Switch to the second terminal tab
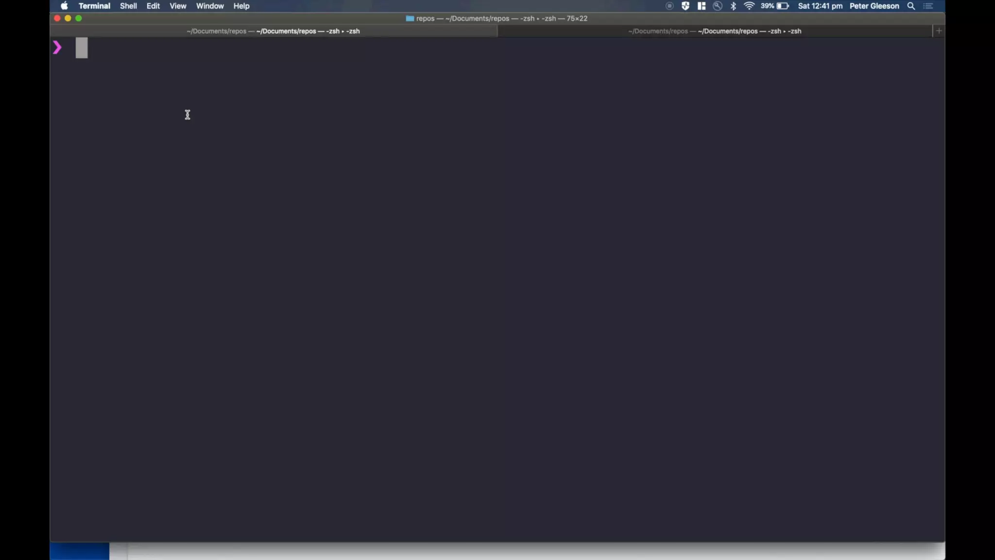 (714, 31)
